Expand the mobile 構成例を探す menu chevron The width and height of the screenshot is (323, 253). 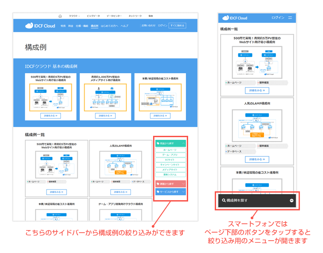291,201
